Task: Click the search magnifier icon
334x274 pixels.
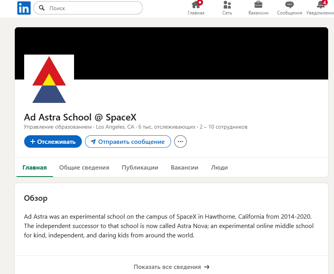Action: point(42,8)
